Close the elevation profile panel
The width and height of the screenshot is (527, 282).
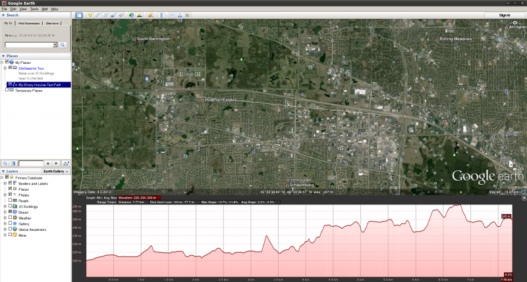pyautogui.click(x=524, y=198)
